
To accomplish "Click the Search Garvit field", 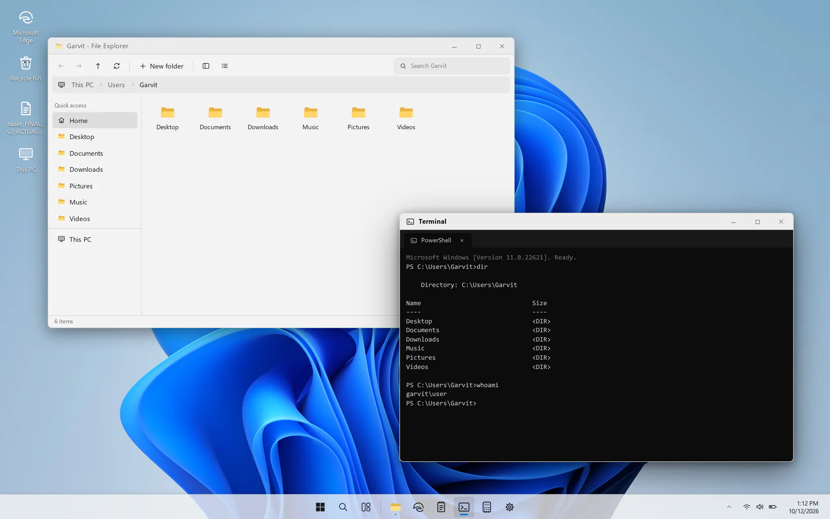I will coord(451,66).
